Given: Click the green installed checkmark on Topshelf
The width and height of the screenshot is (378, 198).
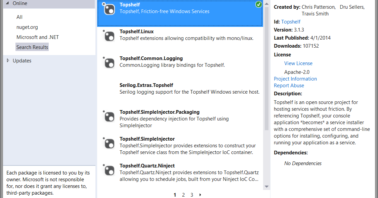Looking at the screenshot, I should (258, 4).
